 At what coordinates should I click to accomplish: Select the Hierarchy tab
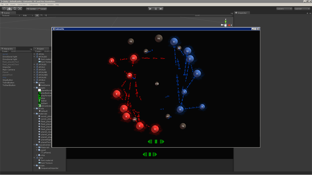(8, 49)
